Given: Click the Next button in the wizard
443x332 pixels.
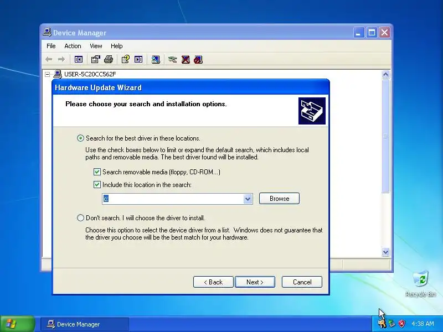Looking at the screenshot, I should [x=255, y=282].
